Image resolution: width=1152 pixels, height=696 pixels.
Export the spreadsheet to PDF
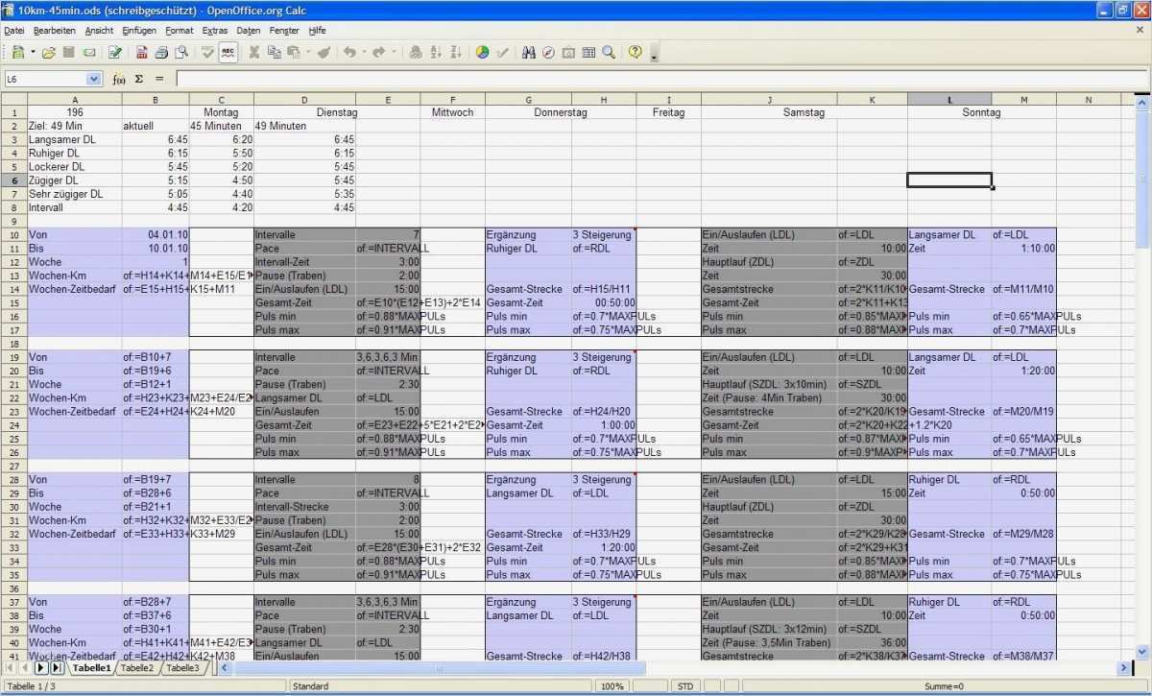pyautogui.click(x=140, y=52)
